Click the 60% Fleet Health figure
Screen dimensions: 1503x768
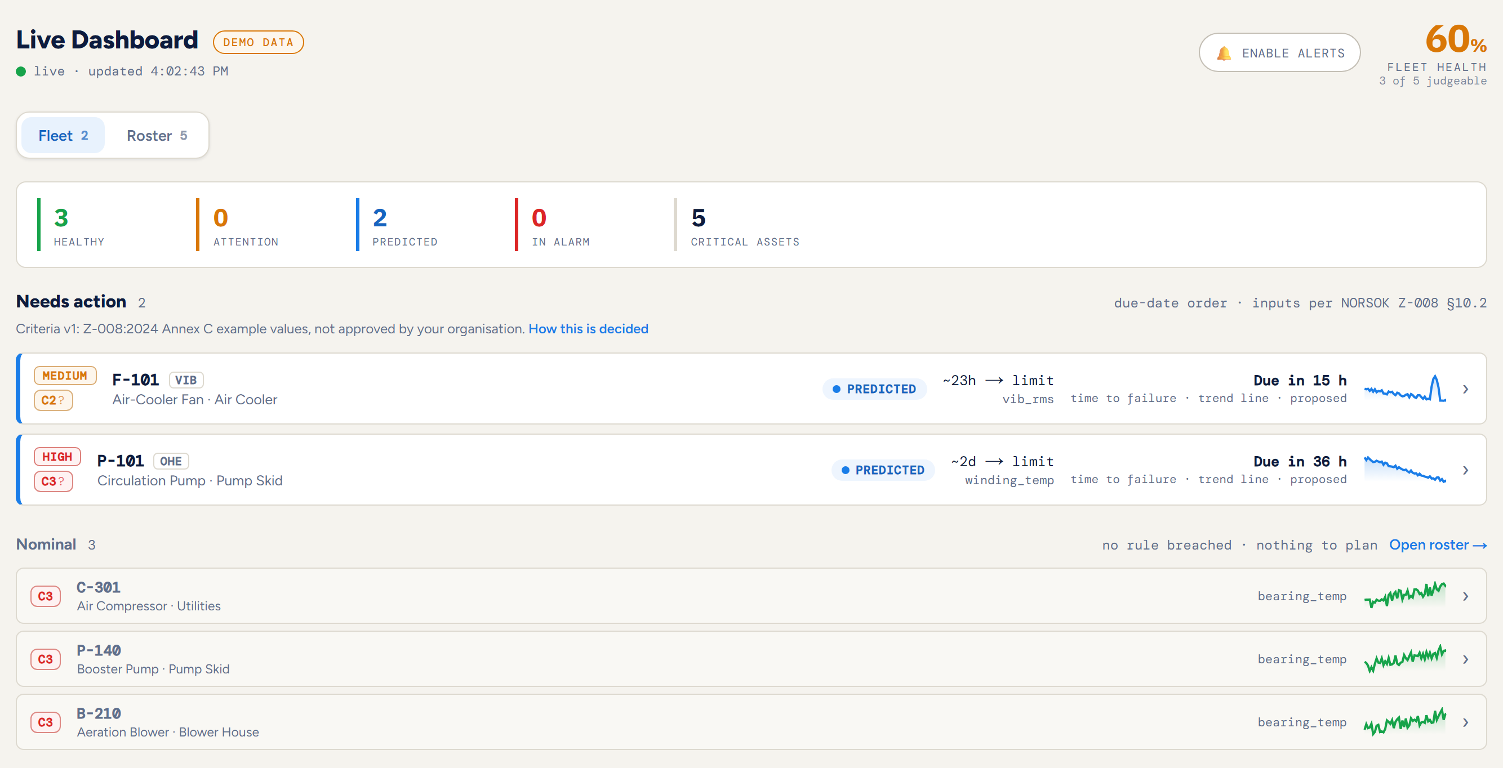tap(1455, 39)
